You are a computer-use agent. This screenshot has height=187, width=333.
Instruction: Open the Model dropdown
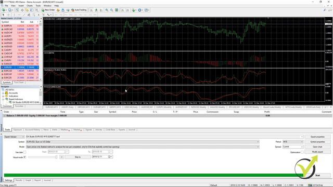coord(258,146)
